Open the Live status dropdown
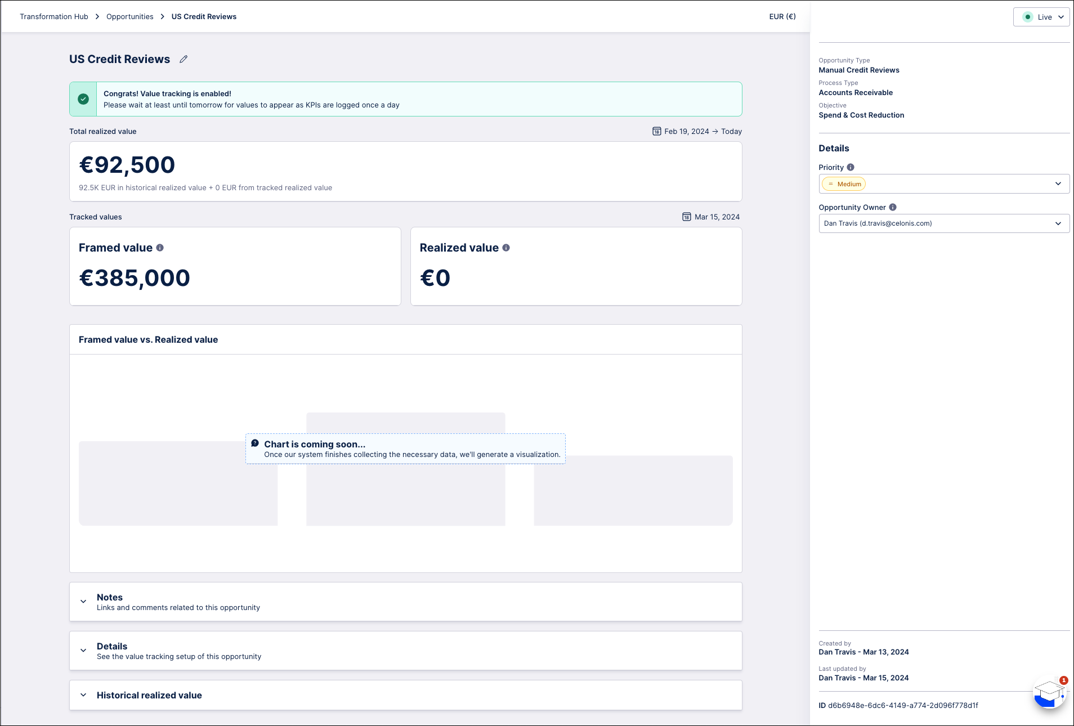 (1041, 17)
